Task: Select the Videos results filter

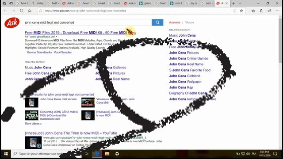Action: pos(190,23)
